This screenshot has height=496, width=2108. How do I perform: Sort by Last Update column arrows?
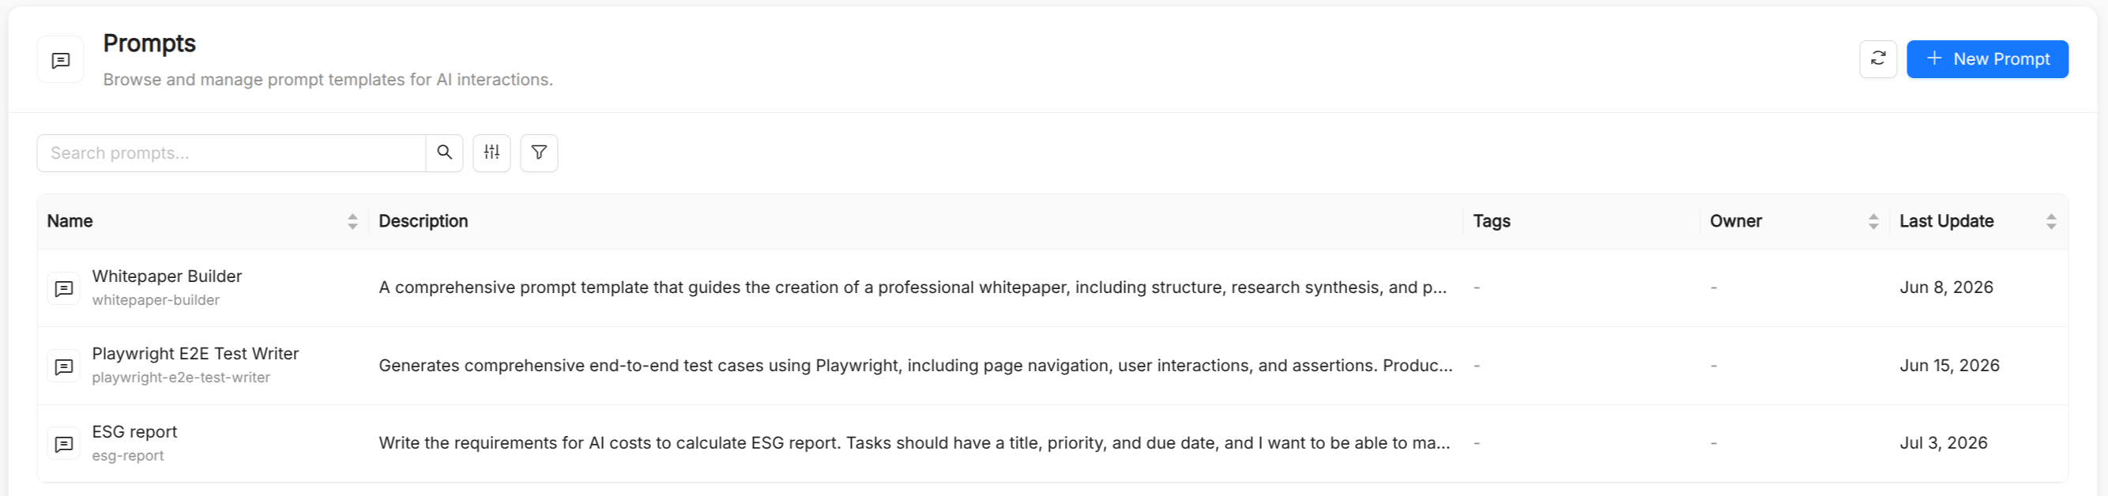pos(2051,221)
